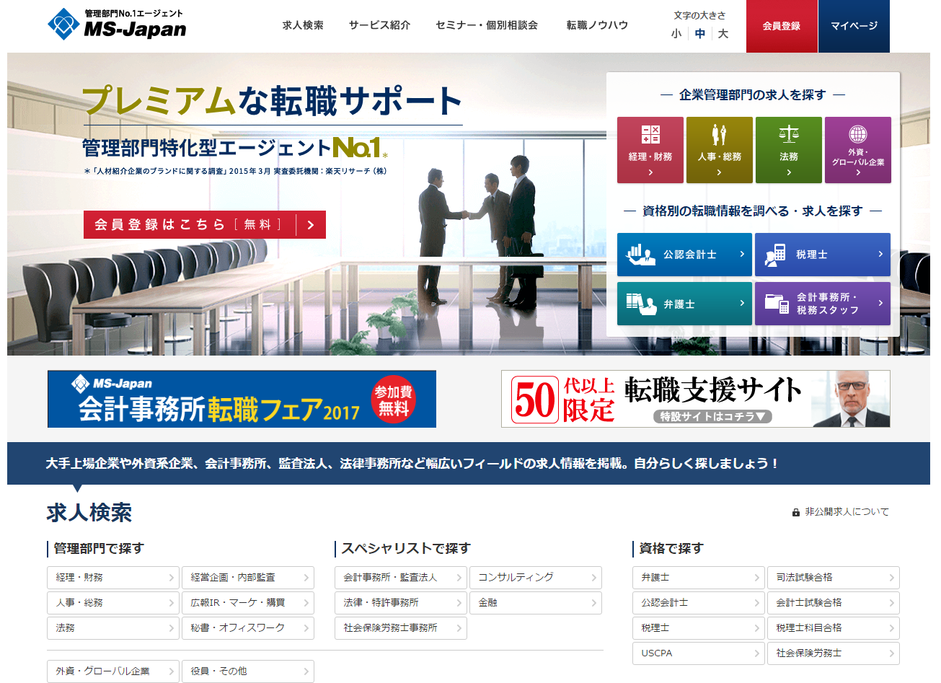Choose 法律・特許事務所 specialist category
This screenshot has height=683, width=941.
(401, 603)
